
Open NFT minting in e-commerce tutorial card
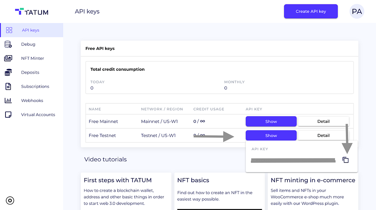click(313, 191)
